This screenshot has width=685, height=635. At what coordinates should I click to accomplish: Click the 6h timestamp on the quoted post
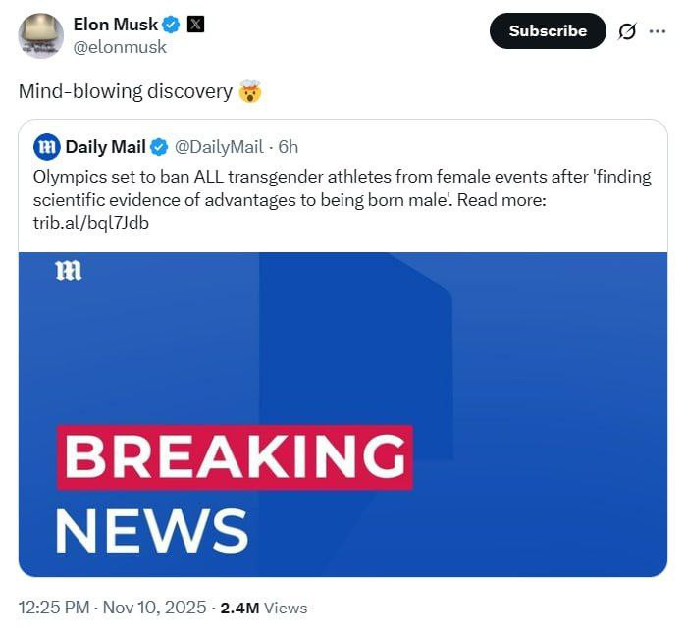tap(289, 147)
